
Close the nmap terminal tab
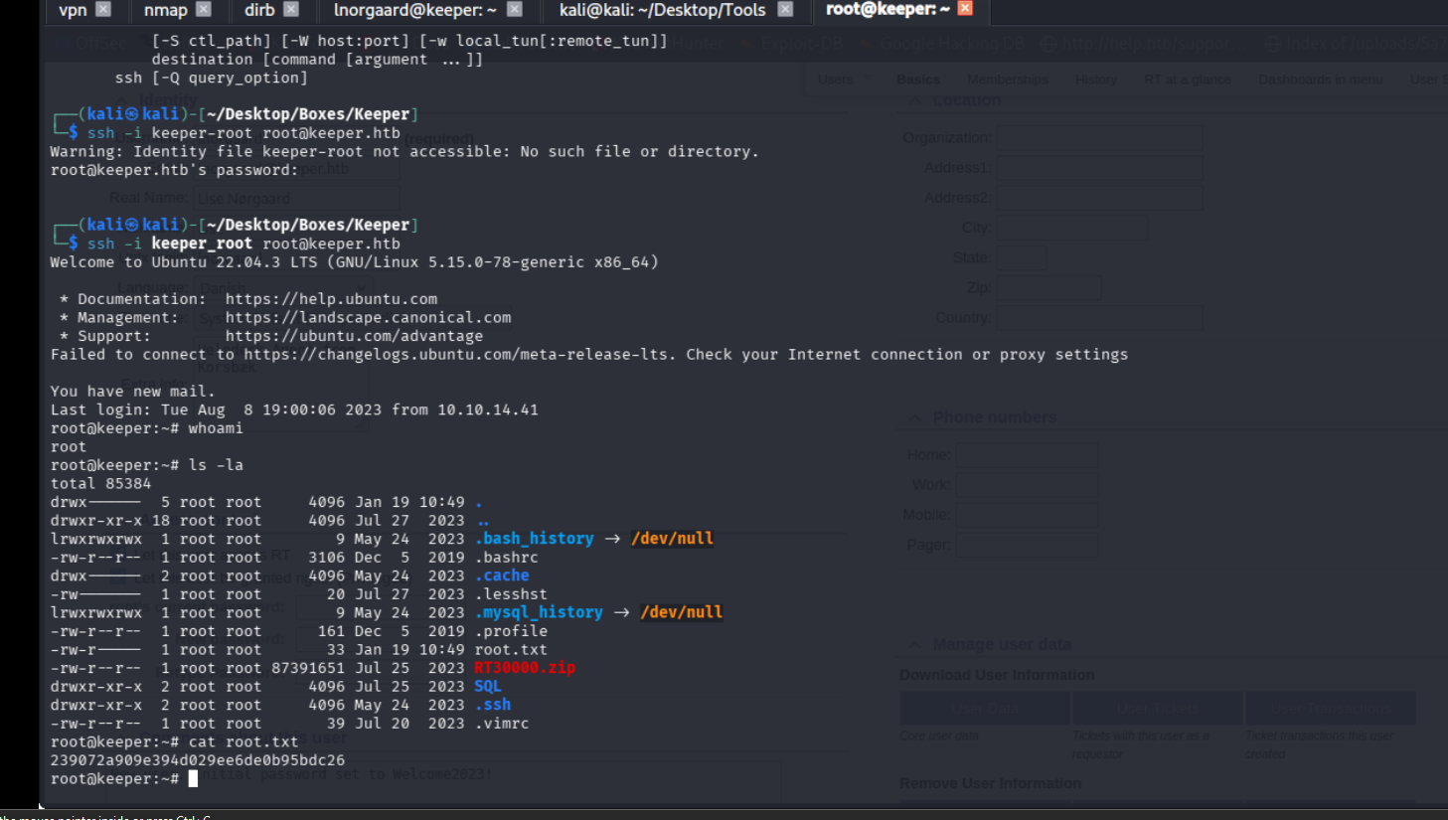click(204, 10)
